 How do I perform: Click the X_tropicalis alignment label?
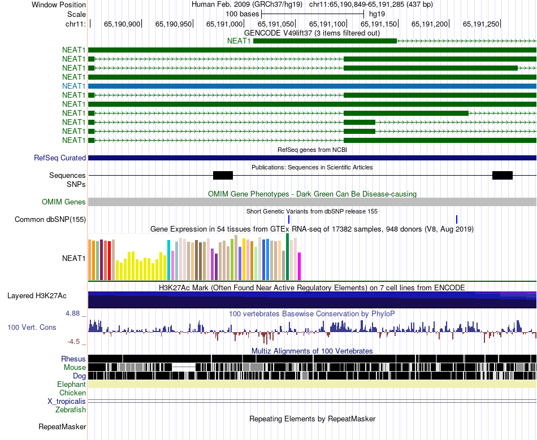click(67, 401)
